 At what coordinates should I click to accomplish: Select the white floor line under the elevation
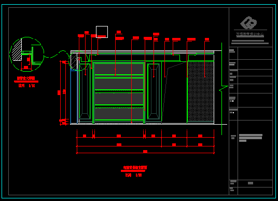149,124
